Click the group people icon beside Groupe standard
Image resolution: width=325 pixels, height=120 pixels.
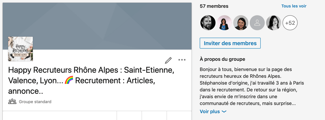[x=12, y=102]
